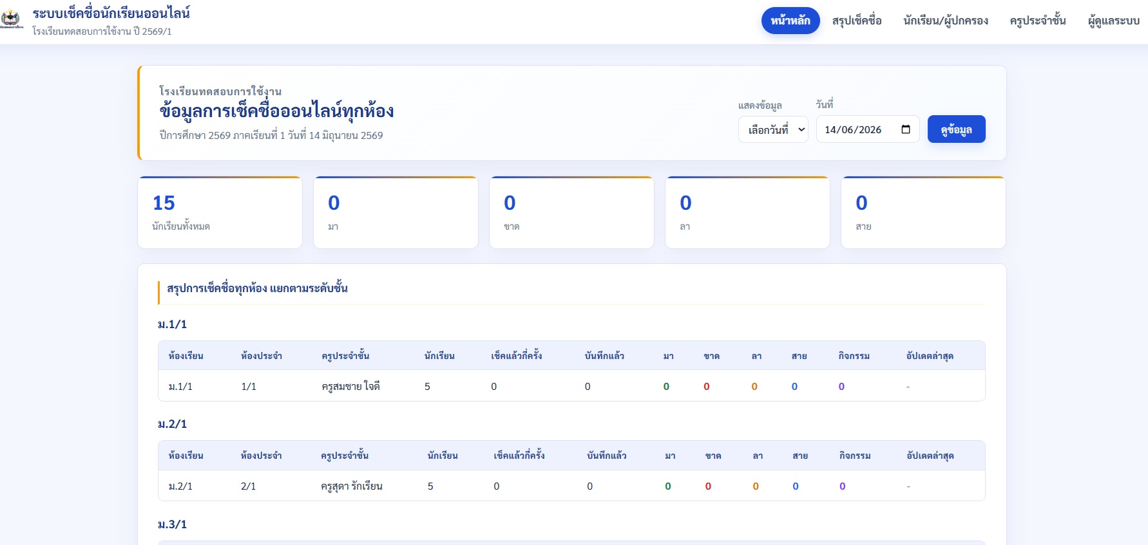Click green มา count in ม.1/1 row
Image resolution: width=1148 pixels, height=545 pixels.
pos(666,387)
